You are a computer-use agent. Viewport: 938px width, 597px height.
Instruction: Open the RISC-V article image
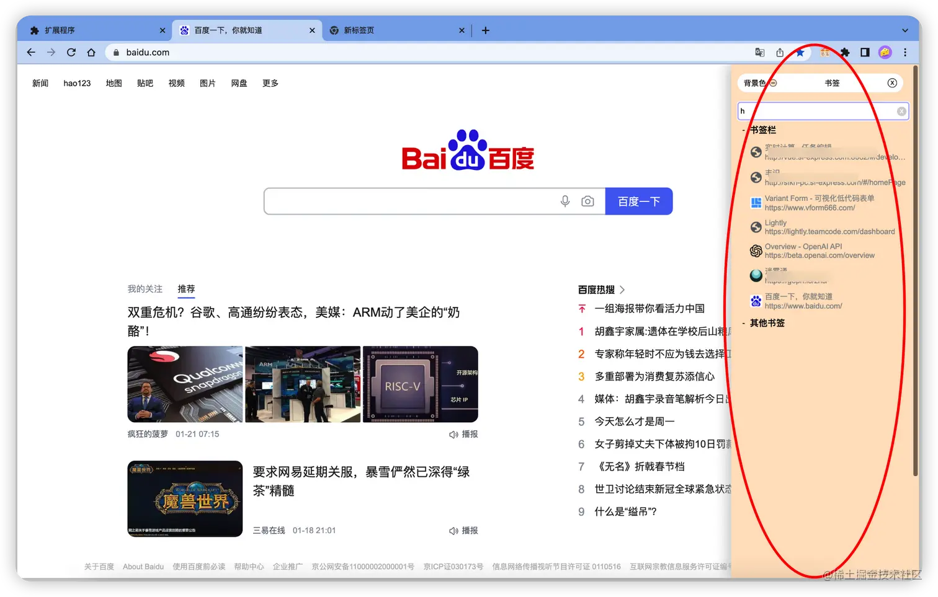[x=421, y=384]
